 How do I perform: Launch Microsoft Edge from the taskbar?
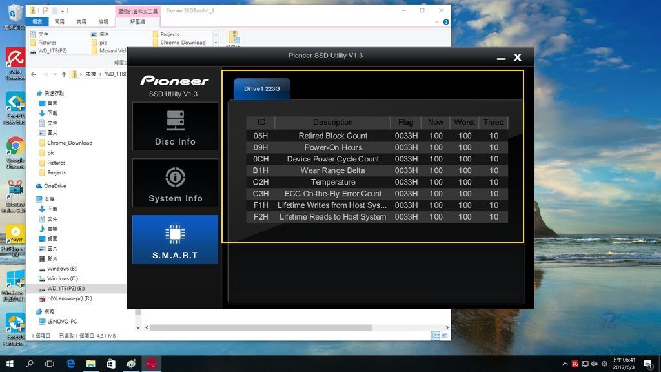70,364
